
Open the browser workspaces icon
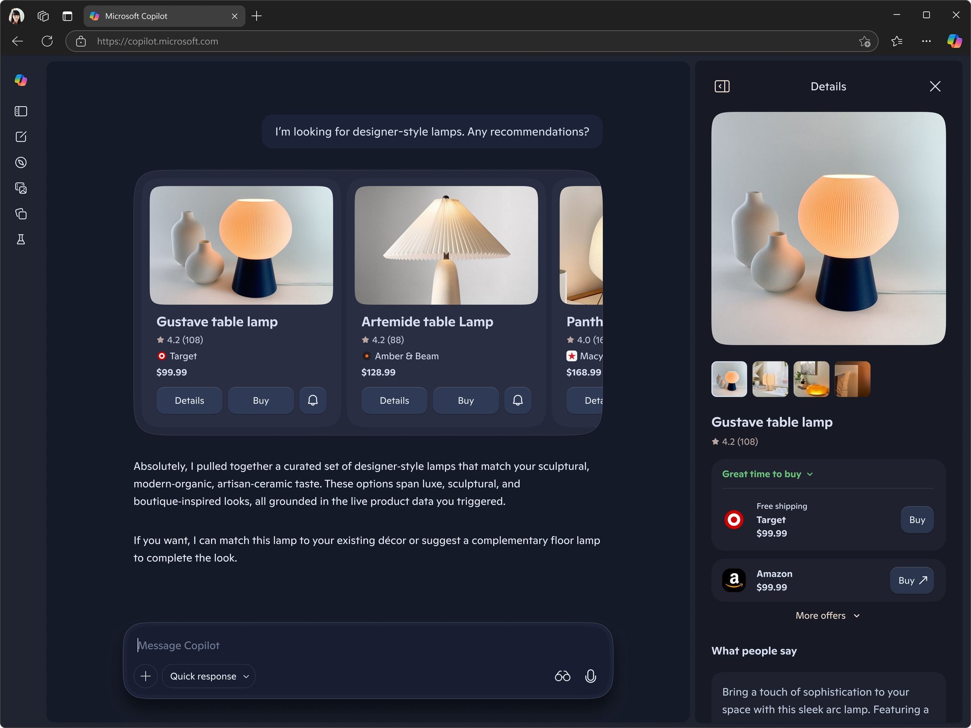(x=42, y=16)
